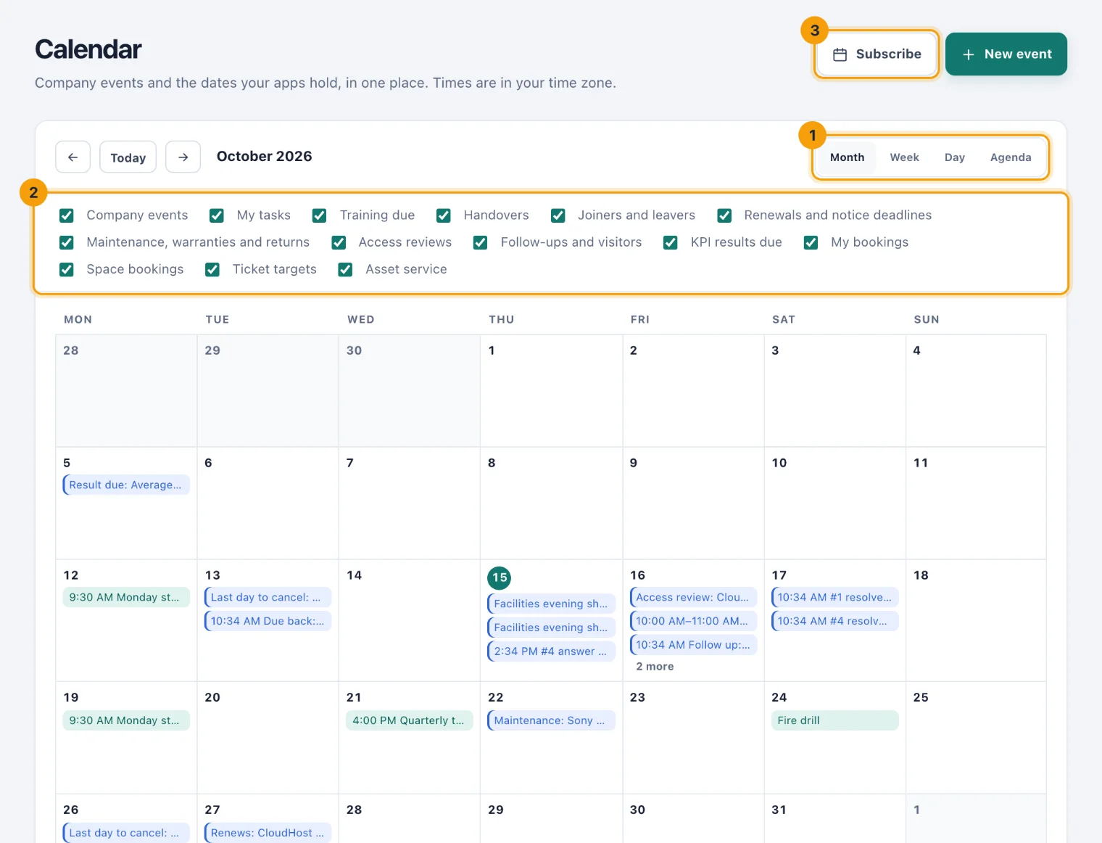The image size is (1102, 843).
Task: Disable Space bookings filter
Action: pyautogui.click(x=67, y=270)
